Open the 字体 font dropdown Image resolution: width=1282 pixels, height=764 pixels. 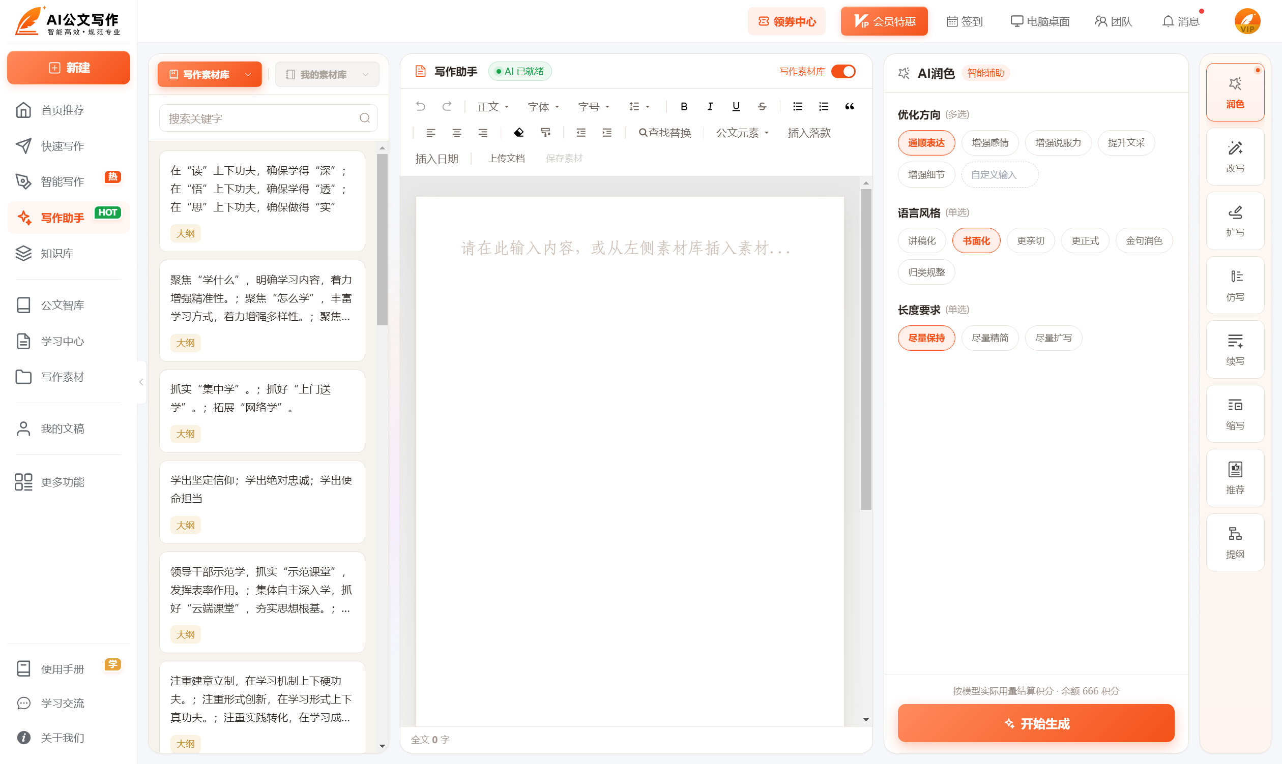tap(543, 106)
